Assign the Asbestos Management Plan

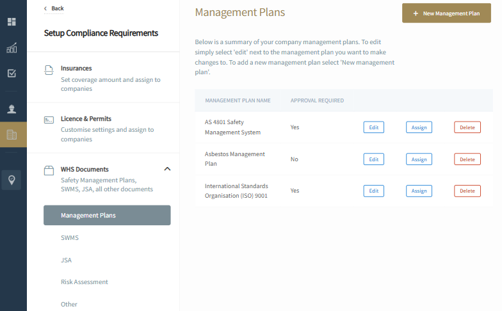(419, 159)
